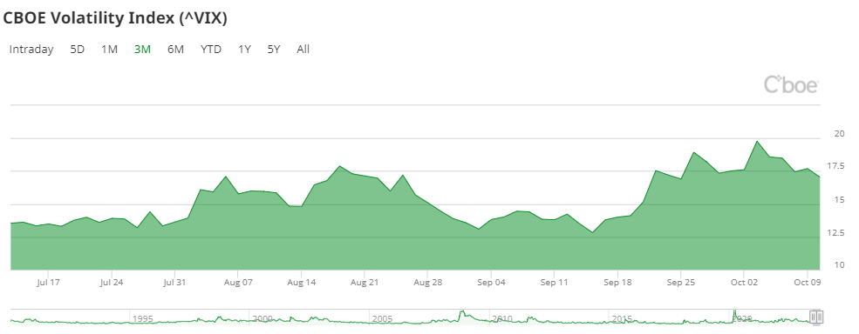This screenshot has width=859, height=334.
Task: Click the 20 y-axis value
Action: 839,134
